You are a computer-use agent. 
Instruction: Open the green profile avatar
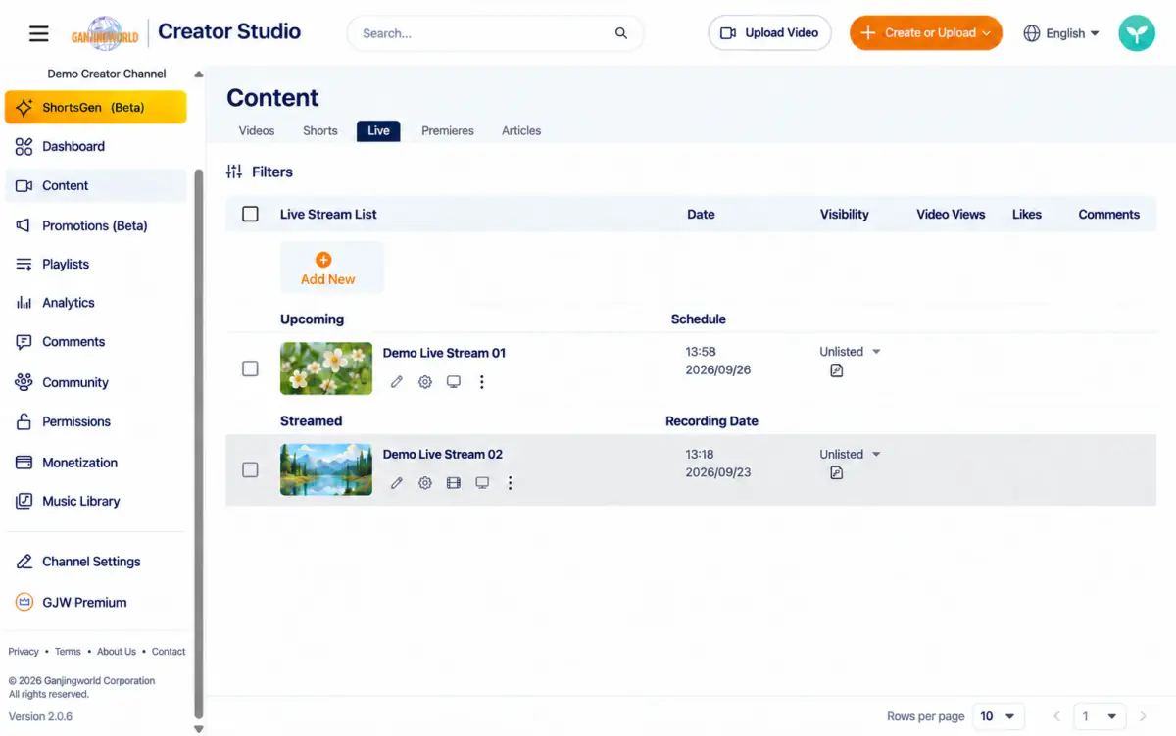point(1137,33)
